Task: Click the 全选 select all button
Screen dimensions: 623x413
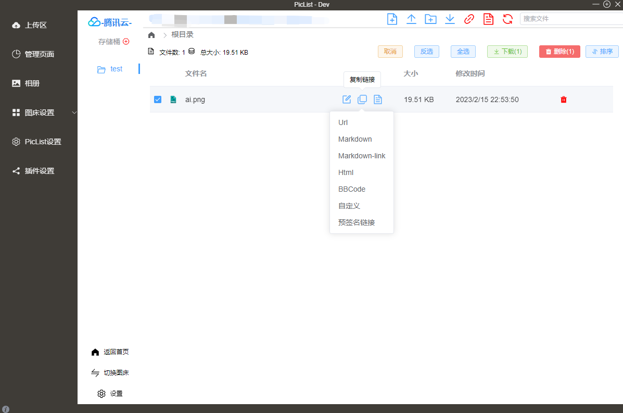Action: (463, 52)
